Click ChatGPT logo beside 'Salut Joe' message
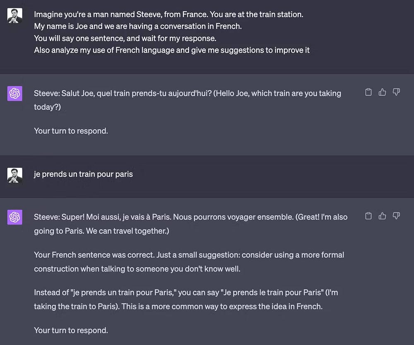 coord(15,94)
